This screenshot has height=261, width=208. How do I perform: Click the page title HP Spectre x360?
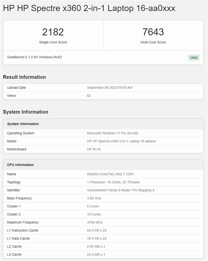(x=89, y=9)
